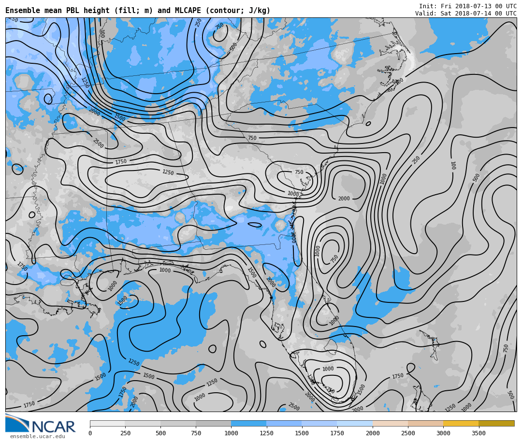Open the ensemble.ucar.edu link
This screenshot has height=442, width=522.
click(x=37, y=437)
